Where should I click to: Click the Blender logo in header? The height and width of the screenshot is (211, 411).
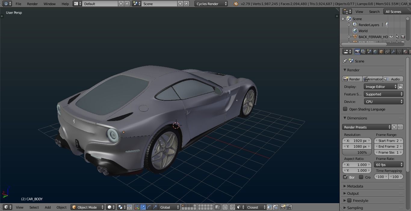[236, 4]
